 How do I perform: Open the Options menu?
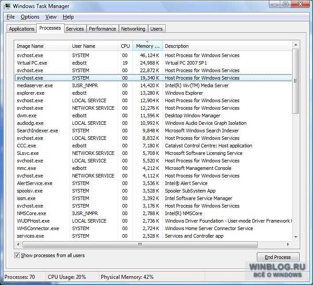click(30, 17)
